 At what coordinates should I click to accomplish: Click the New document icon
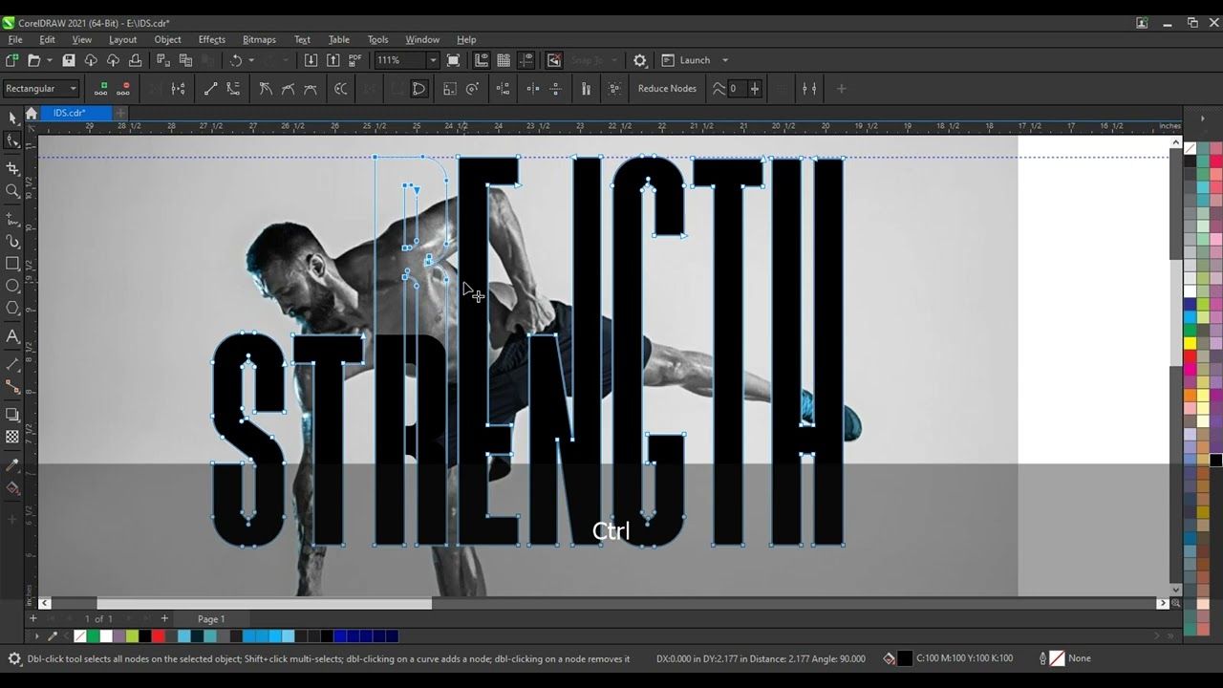click(x=11, y=60)
